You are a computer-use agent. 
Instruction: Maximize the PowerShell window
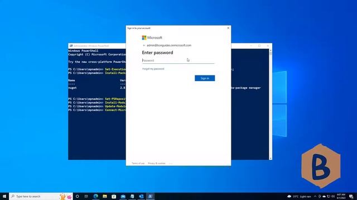coord(259,46)
